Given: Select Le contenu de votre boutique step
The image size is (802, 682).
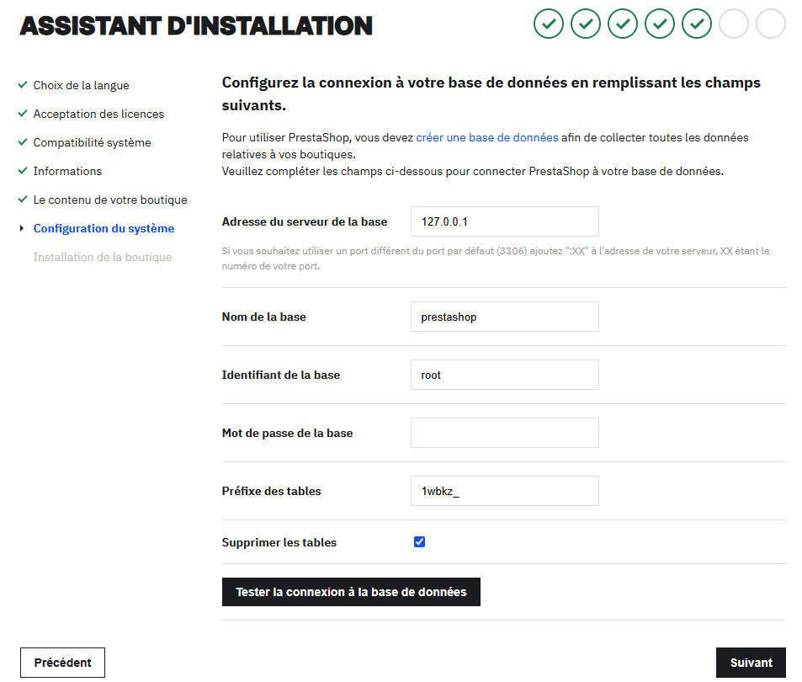Looking at the screenshot, I should pos(110,200).
